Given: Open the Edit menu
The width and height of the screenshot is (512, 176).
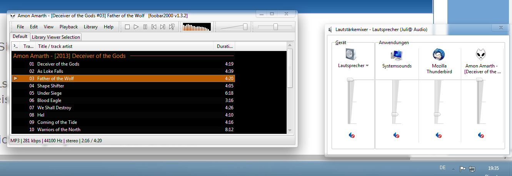Looking at the screenshot, I should point(34,27).
